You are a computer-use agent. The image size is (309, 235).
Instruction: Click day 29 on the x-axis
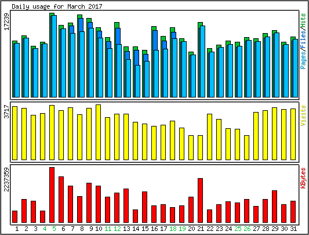tap(275, 229)
